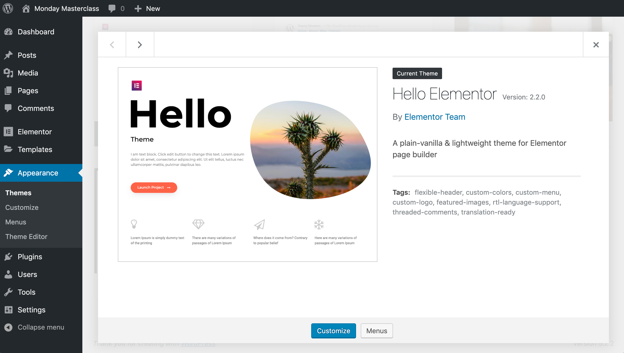The width and height of the screenshot is (624, 353).
Task: Open the Plugins menu item
Action: coord(30,257)
